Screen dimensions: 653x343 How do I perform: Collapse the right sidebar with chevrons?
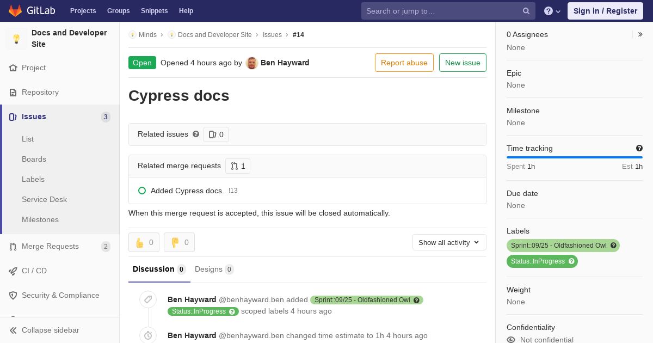pyautogui.click(x=640, y=34)
